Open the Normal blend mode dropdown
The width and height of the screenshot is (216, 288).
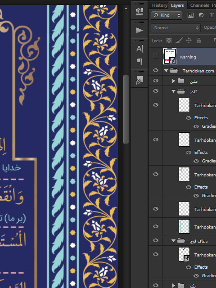click(x=175, y=28)
